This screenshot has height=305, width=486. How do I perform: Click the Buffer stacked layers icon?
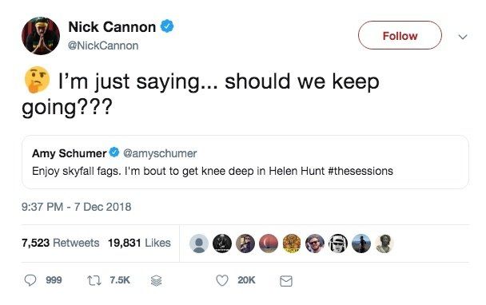(156, 280)
